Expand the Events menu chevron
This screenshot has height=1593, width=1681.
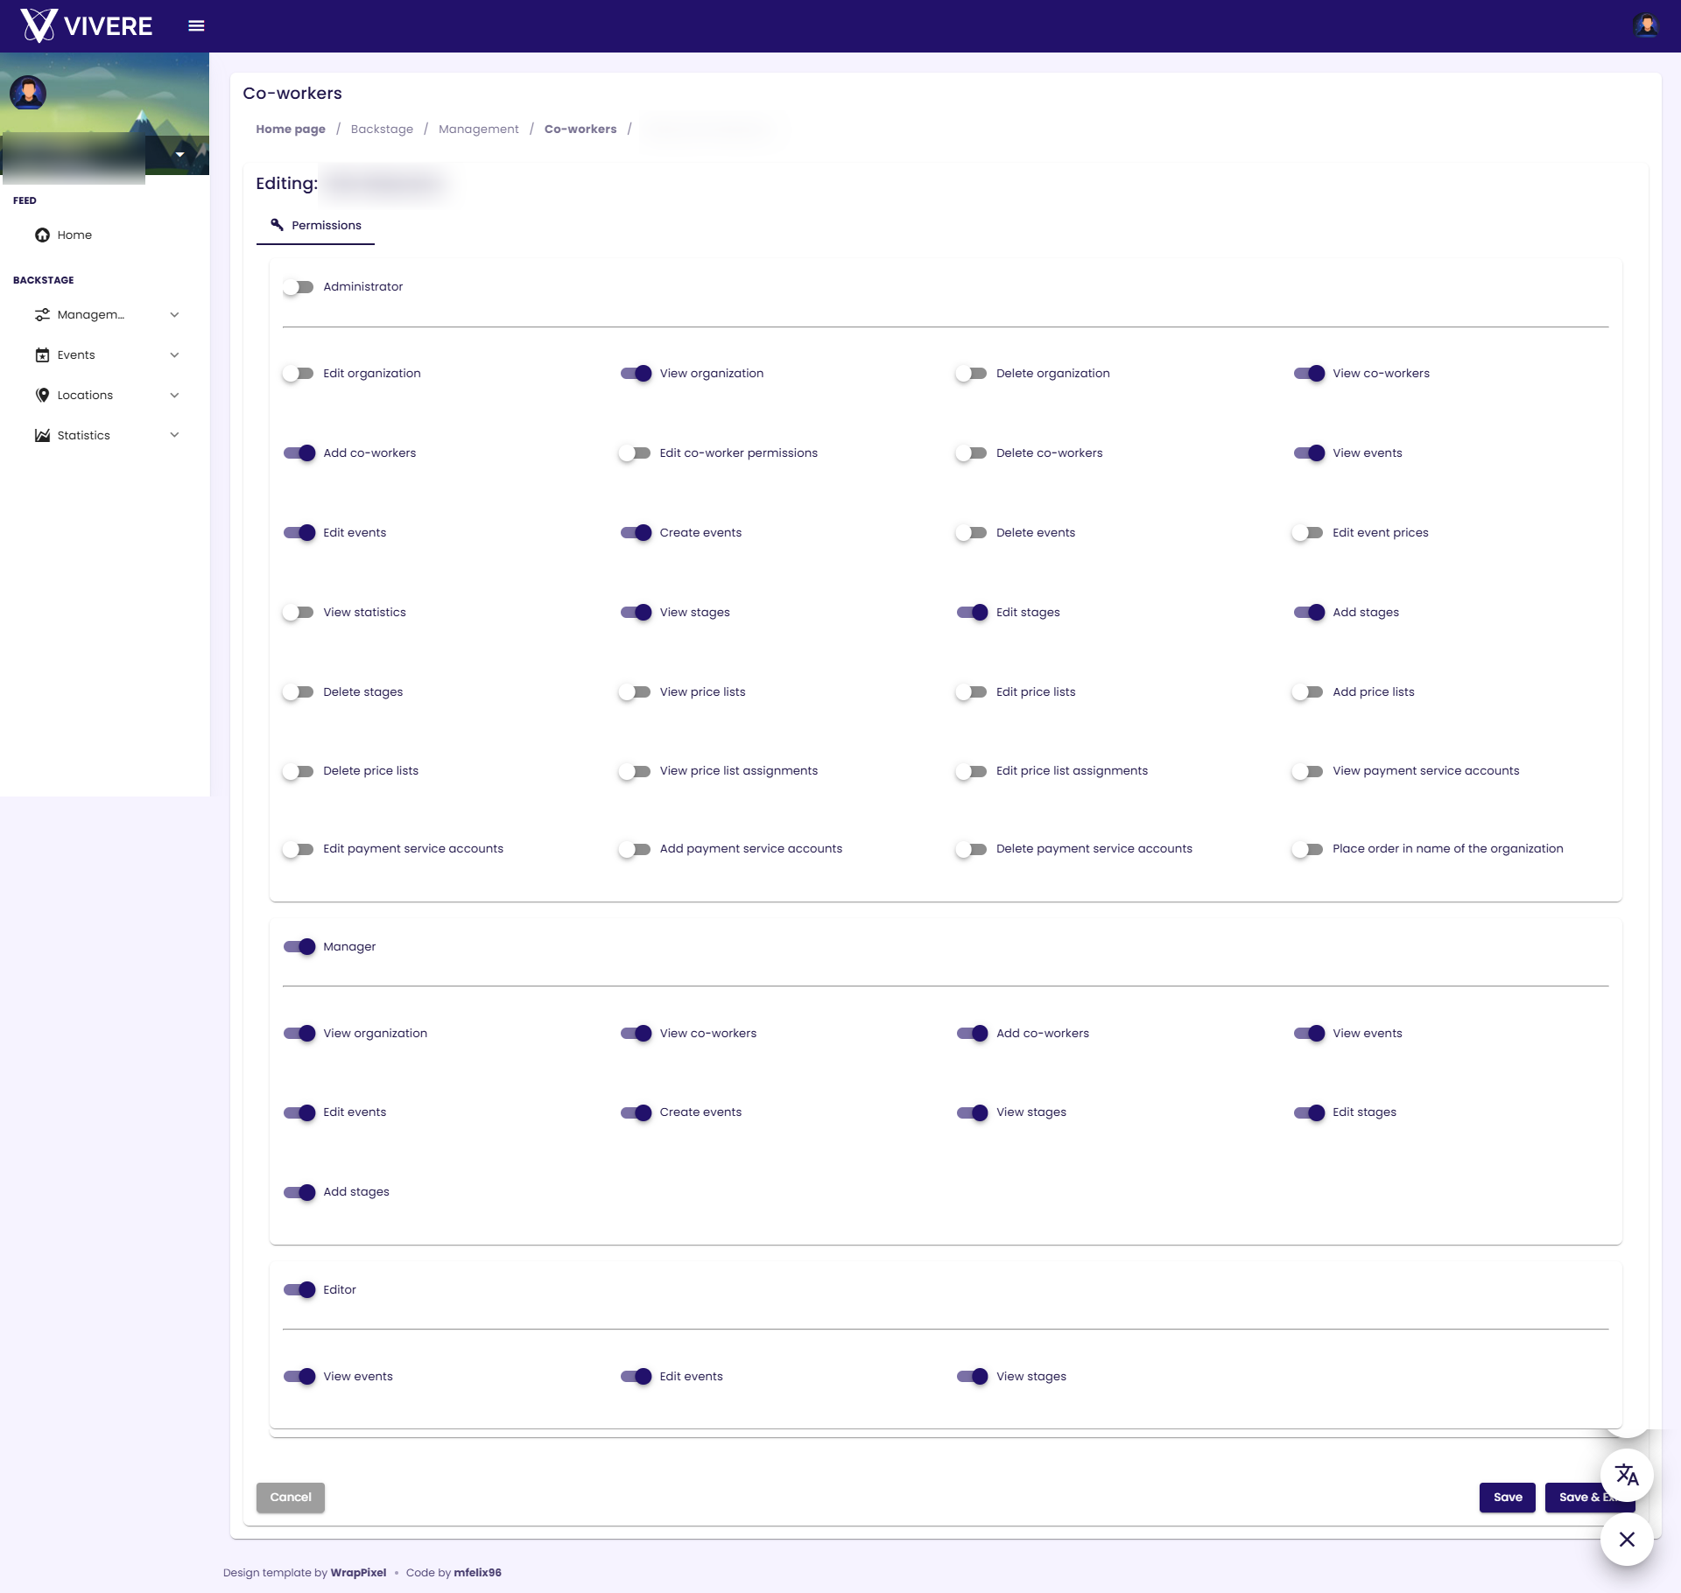[x=174, y=354]
